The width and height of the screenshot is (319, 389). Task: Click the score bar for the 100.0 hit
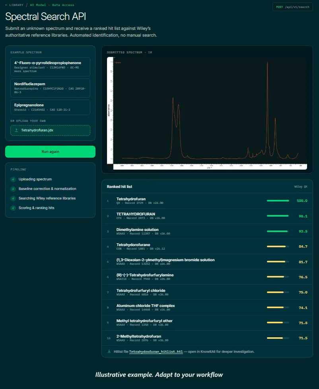click(x=278, y=201)
